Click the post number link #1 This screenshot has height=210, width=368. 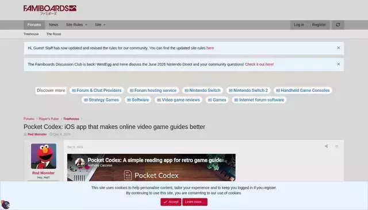pyautogui.click(x=336, y=146)
